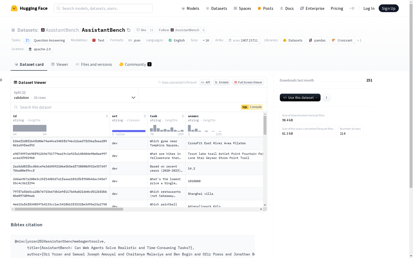
Task: Switch to Files and versions tab
Action: point(94,64)
